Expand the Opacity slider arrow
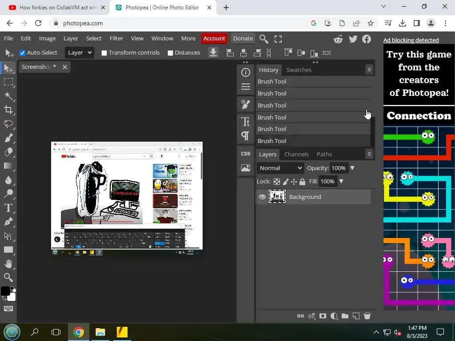 352,168
